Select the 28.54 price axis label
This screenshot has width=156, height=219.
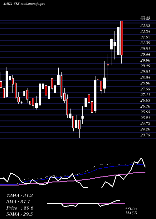[x=145, y=77]
